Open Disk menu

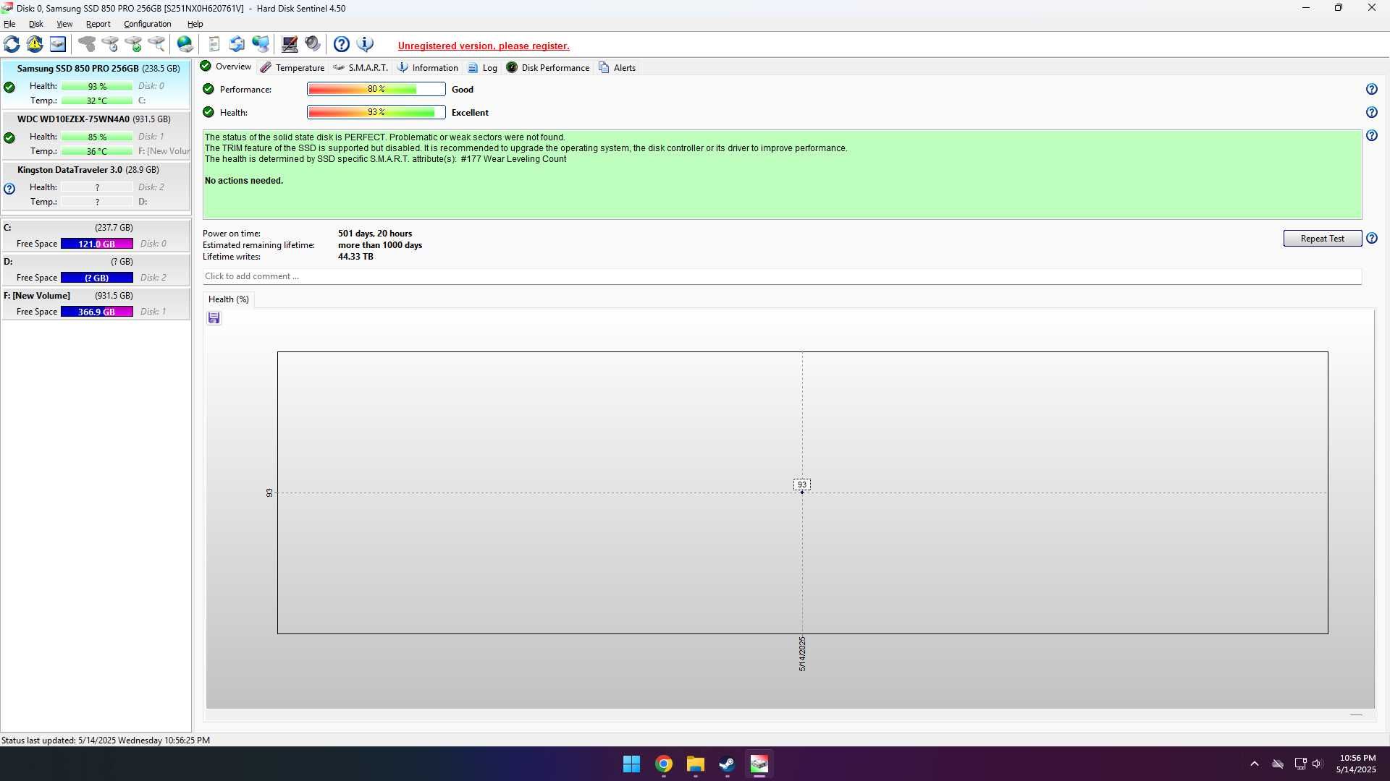pyautogui.click(x=35, y=24)
